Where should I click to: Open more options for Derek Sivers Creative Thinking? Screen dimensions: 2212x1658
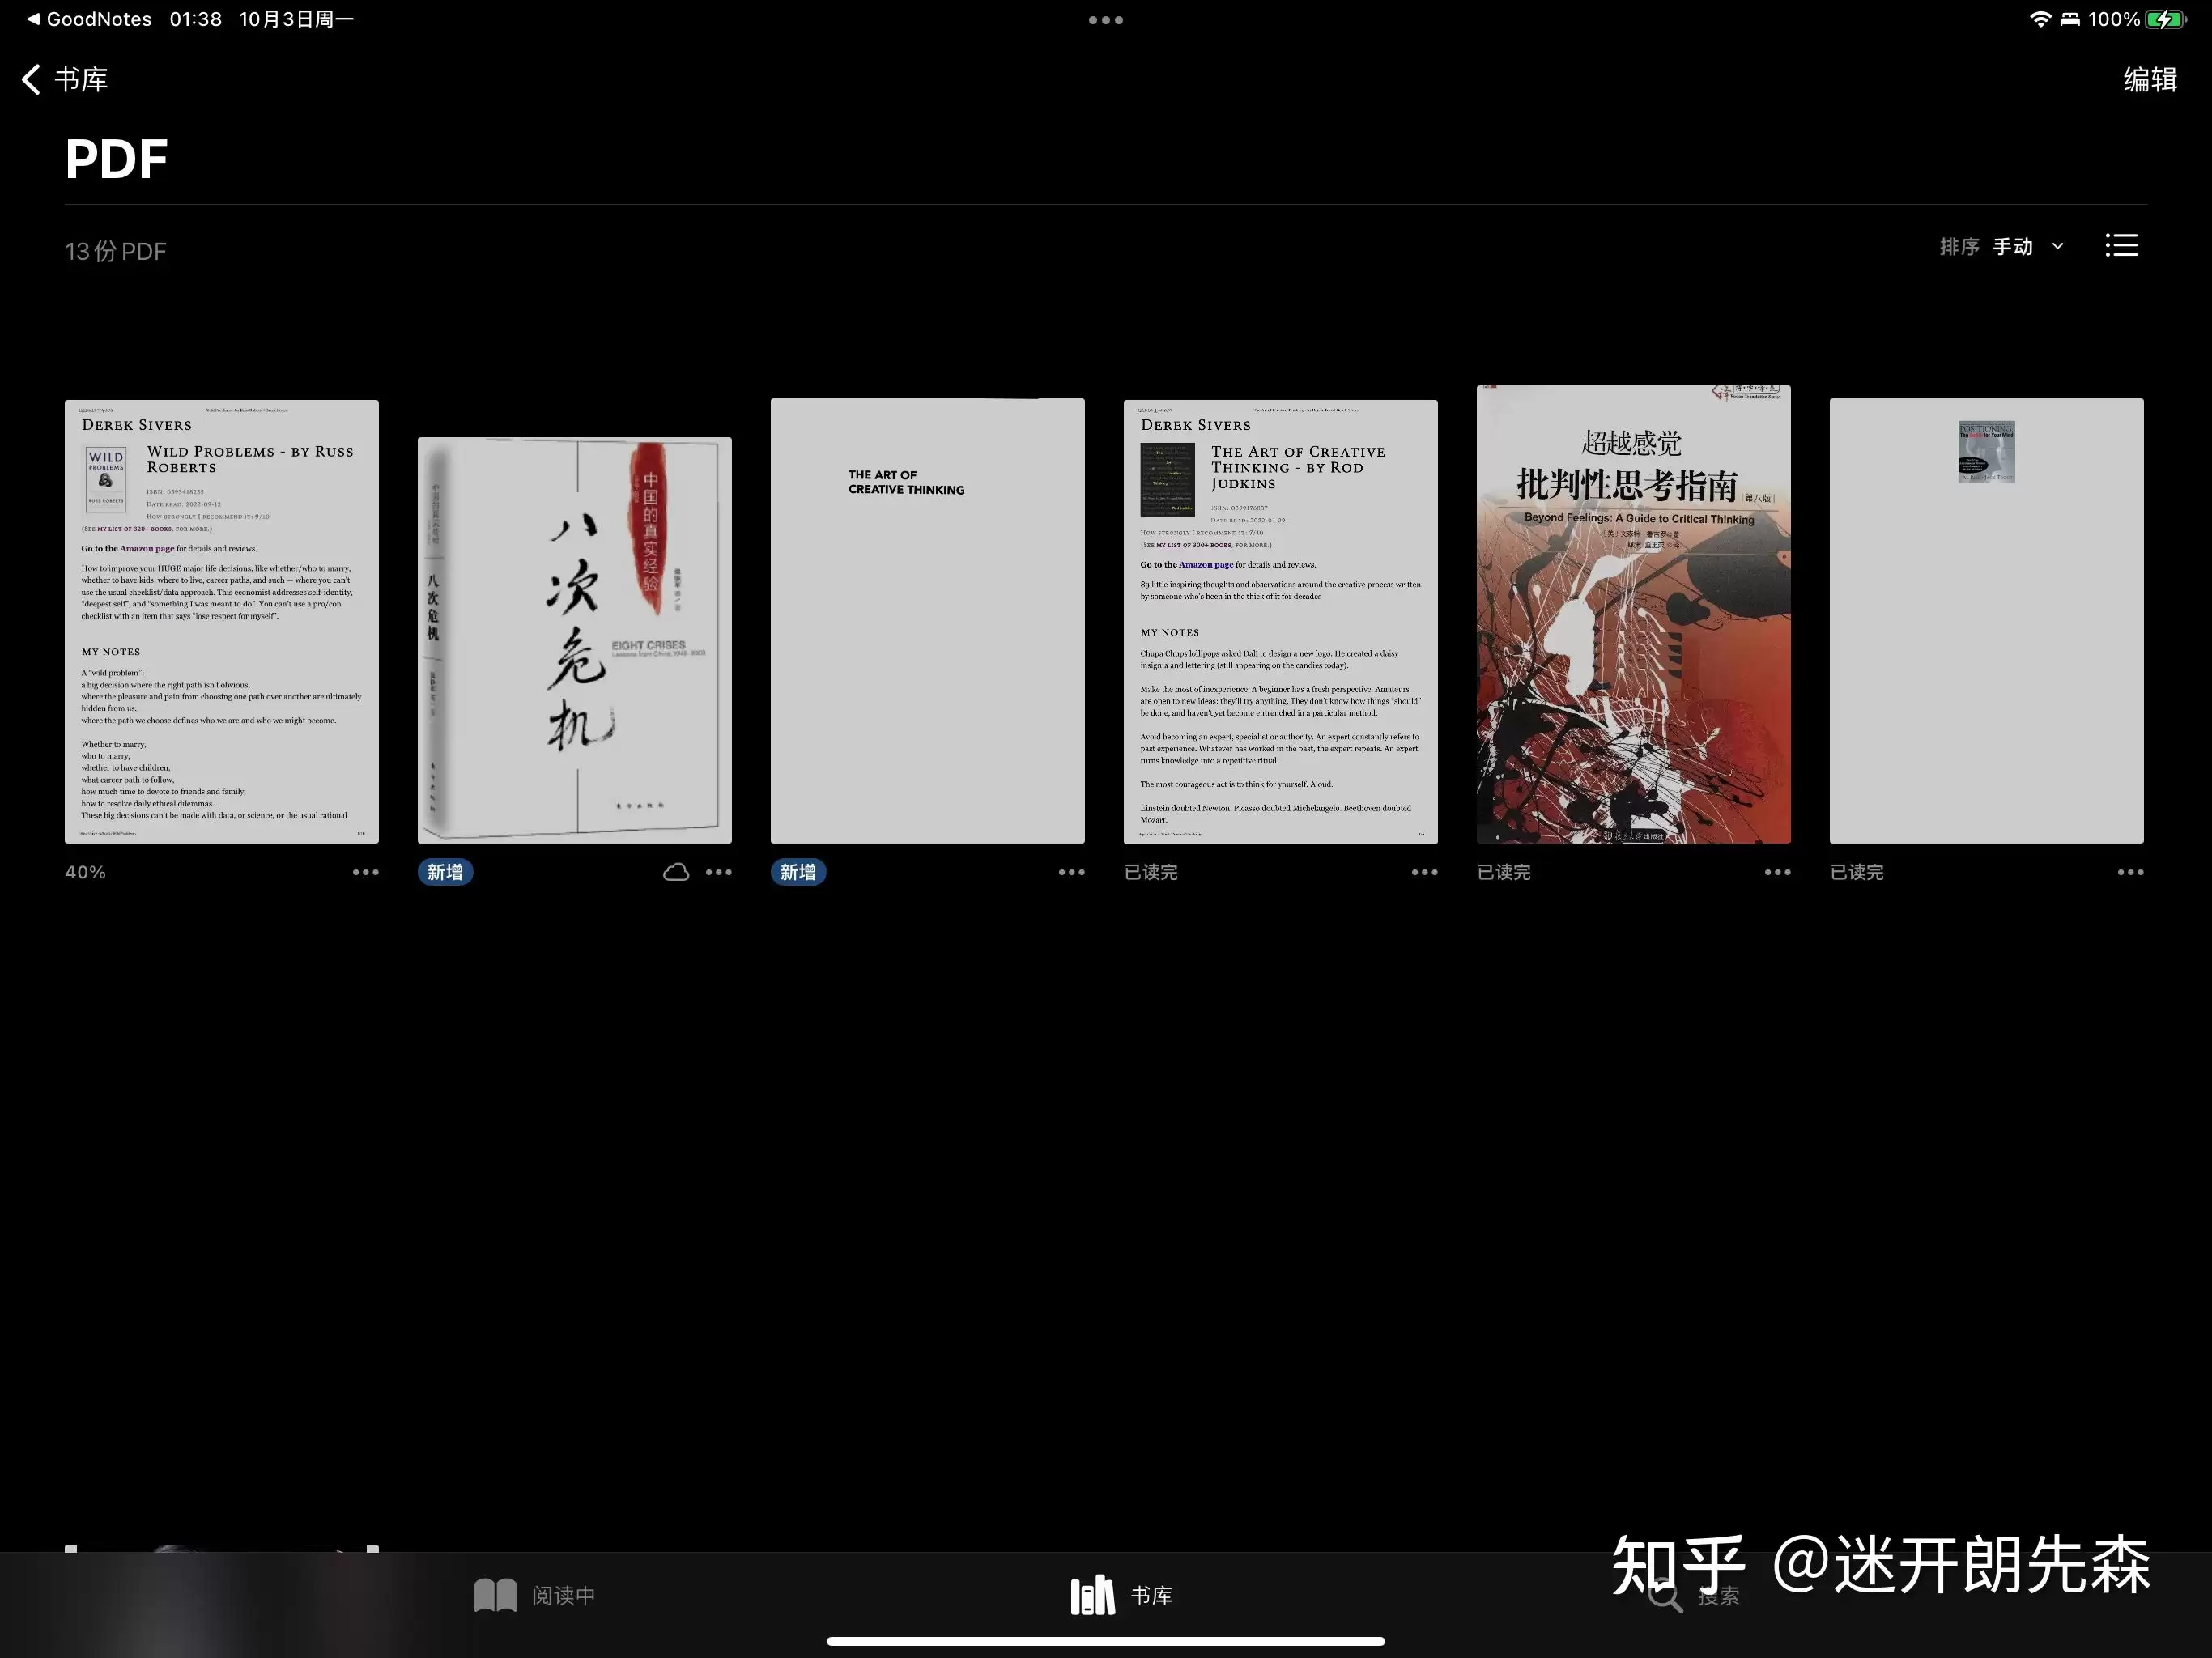(1424, 872)
